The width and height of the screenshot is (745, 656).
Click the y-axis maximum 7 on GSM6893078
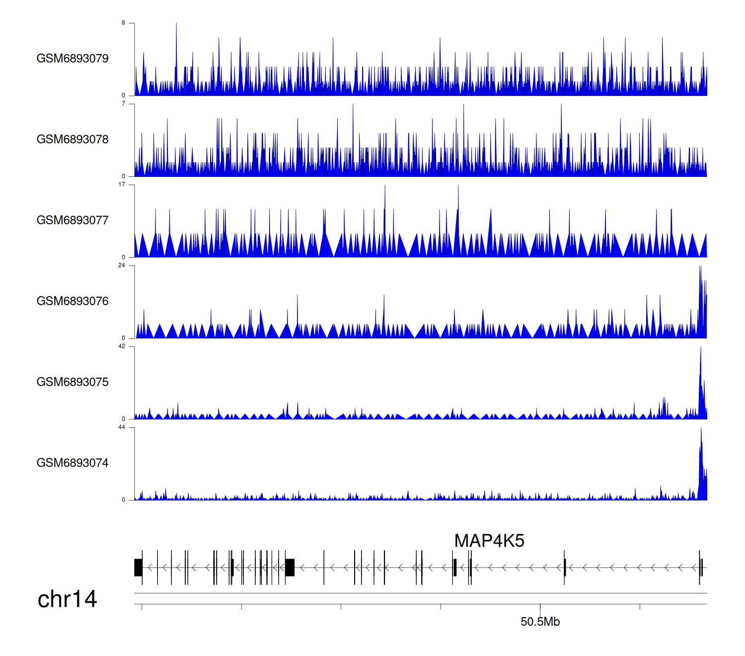pyautogui.click(x=124, y=104)
